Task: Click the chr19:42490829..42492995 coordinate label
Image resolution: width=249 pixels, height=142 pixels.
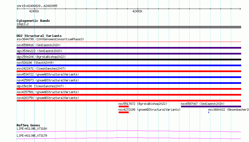Action: tap(37, 6)
